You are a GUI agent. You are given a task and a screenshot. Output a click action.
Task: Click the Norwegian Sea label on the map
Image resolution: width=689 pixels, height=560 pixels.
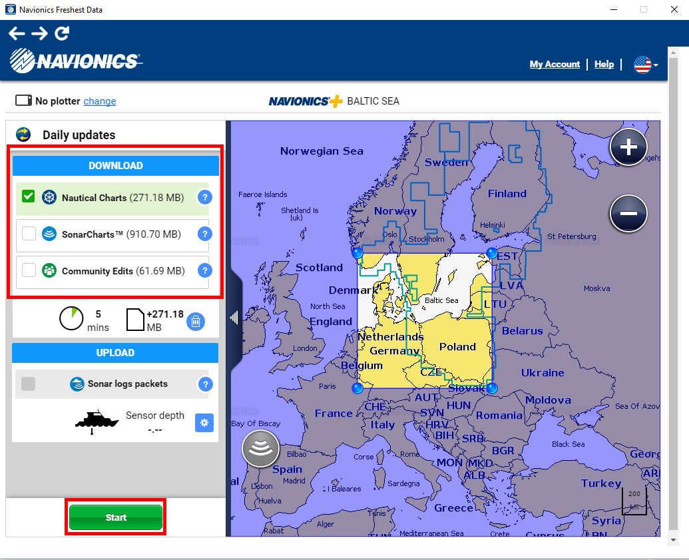(x=322, y=151)
